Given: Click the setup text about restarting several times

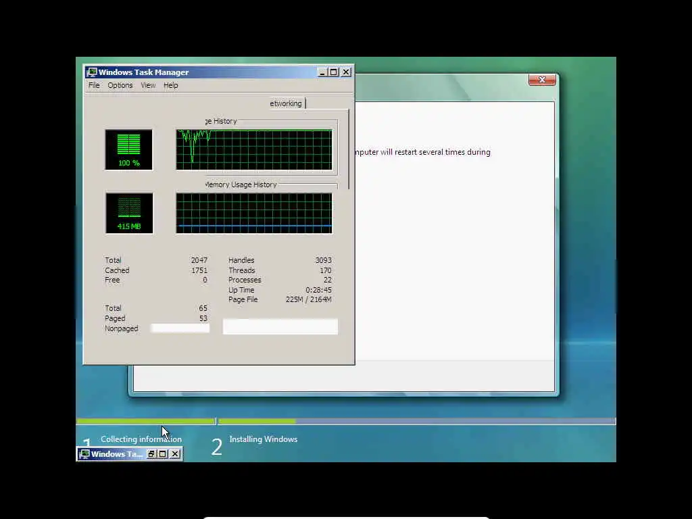Looking at the screenshot, I should pyautogui.click(x=422, y=152).
